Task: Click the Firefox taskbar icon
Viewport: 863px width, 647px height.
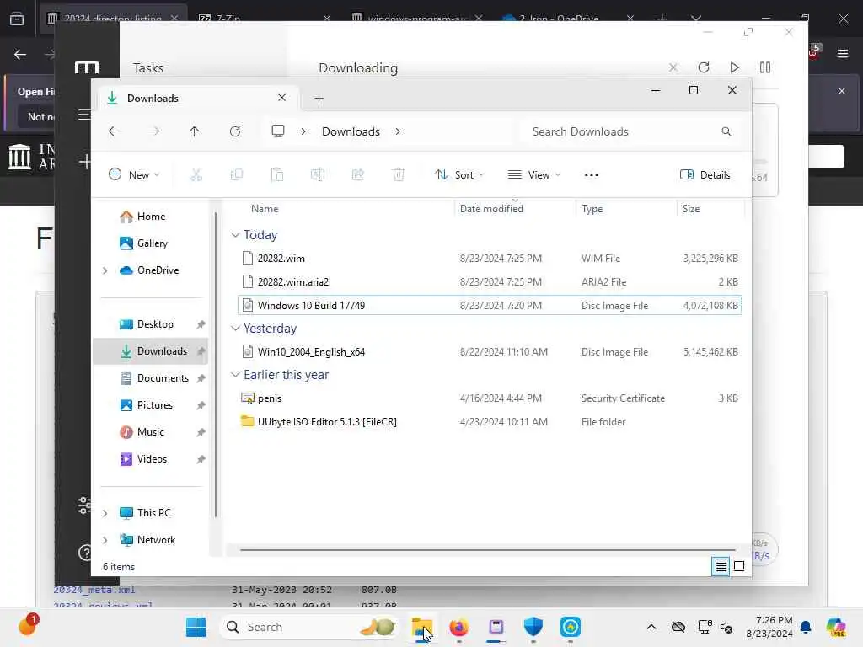Action: tap(458, 627)
